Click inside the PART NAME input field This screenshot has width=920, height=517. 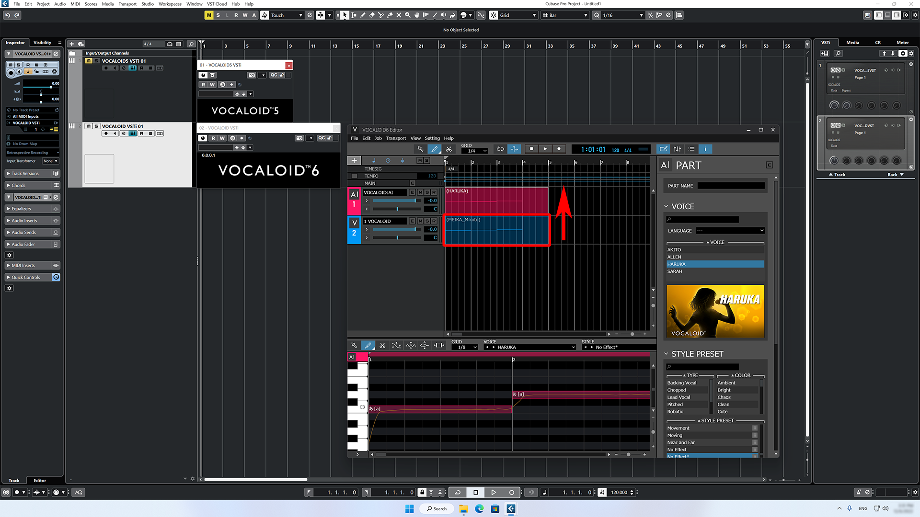click(x=731, y=186)
